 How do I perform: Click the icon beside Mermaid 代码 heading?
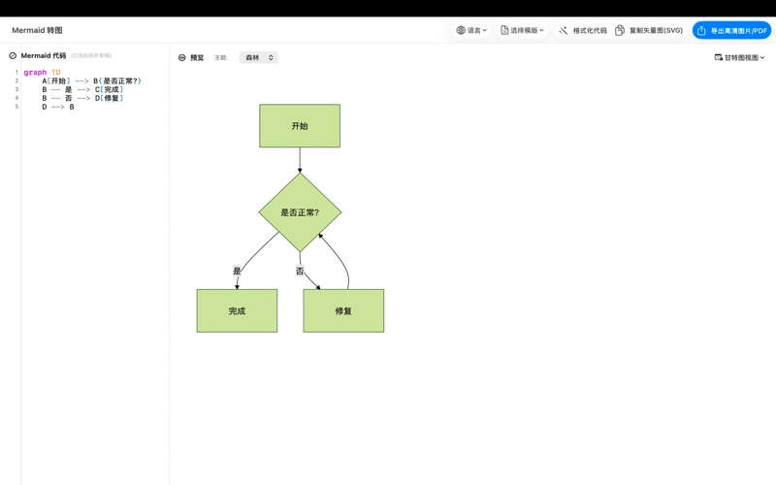coord(13,55)
